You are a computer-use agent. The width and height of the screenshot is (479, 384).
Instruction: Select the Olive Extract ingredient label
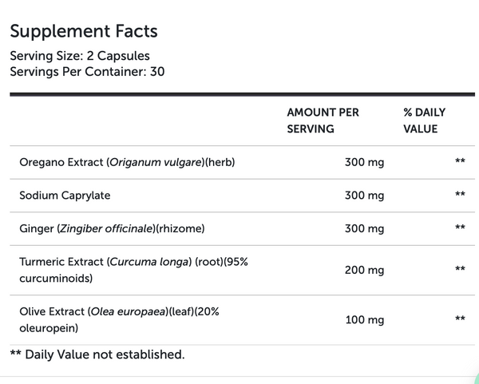coord(119,319)
